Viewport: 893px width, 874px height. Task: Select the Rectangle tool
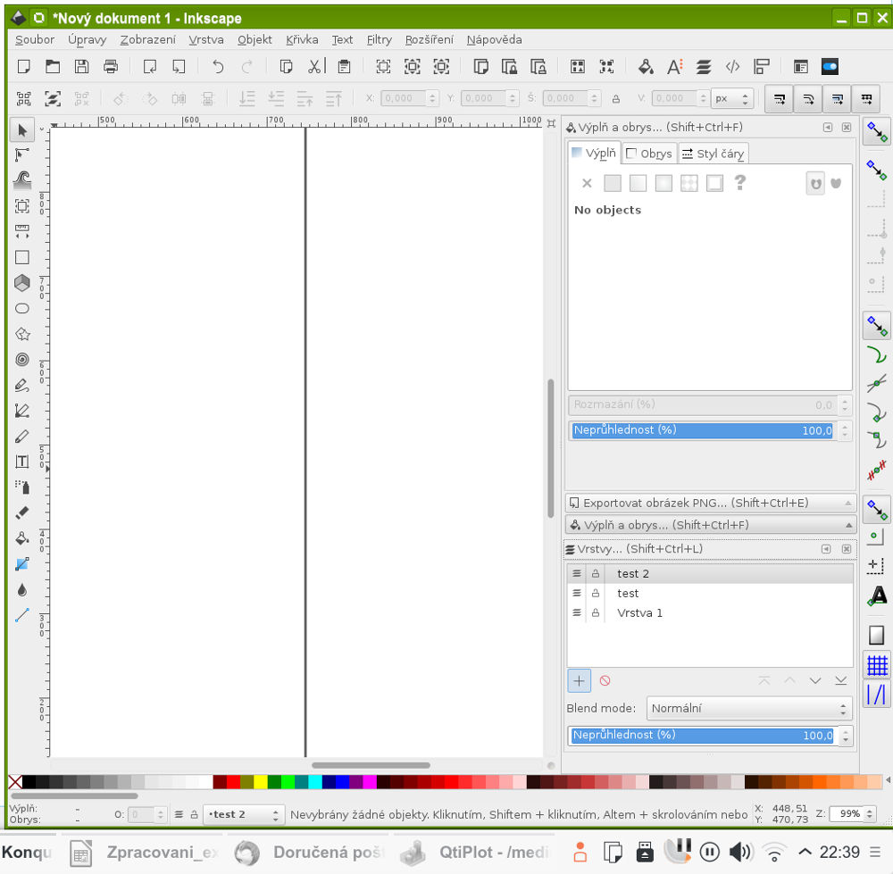pyautogui.click(x=21, y=257)
